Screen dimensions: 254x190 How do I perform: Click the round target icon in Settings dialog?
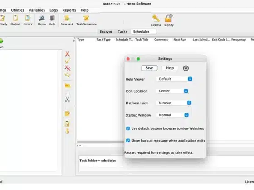(x=186, y=68)
